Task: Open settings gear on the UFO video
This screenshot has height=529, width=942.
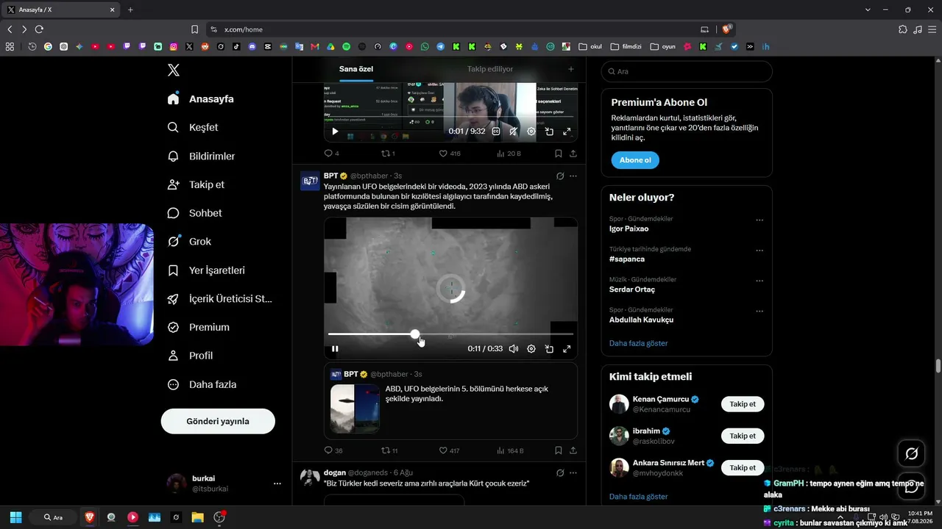Action: click(x=531, y=349)
